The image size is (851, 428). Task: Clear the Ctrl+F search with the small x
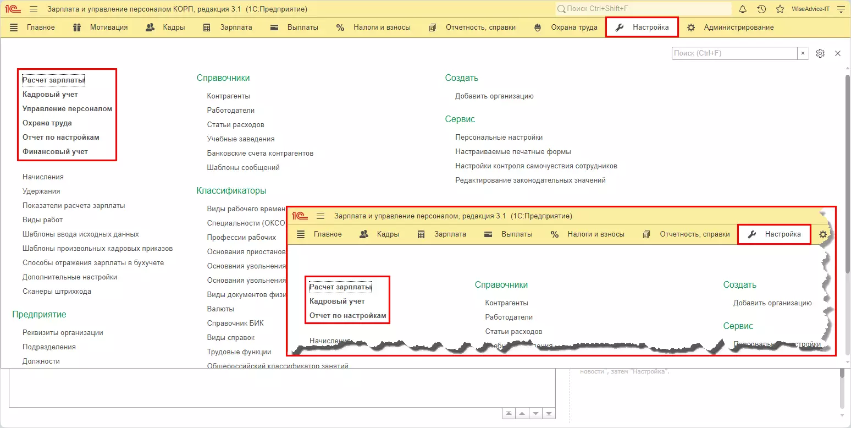803,53
